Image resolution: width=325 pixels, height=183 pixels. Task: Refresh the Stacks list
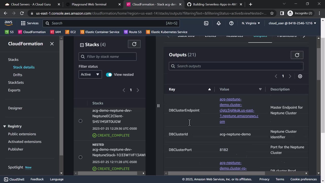(x=134, y=44)
